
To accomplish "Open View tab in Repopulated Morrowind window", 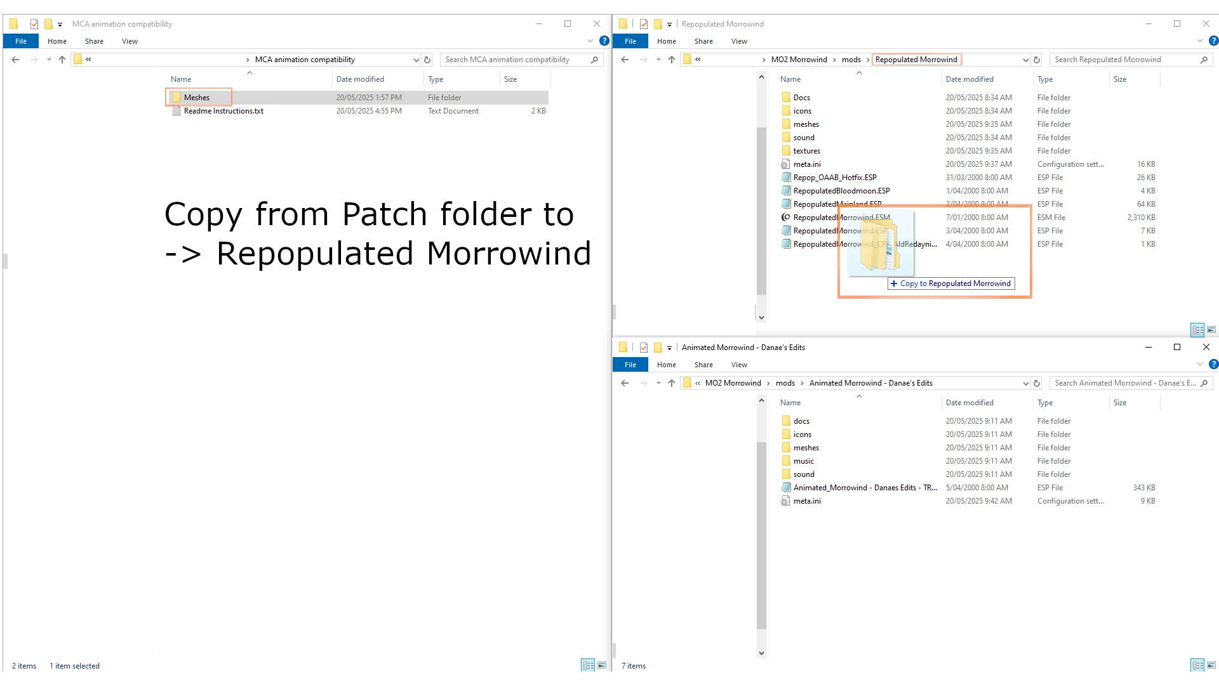I will pos(739,41).
